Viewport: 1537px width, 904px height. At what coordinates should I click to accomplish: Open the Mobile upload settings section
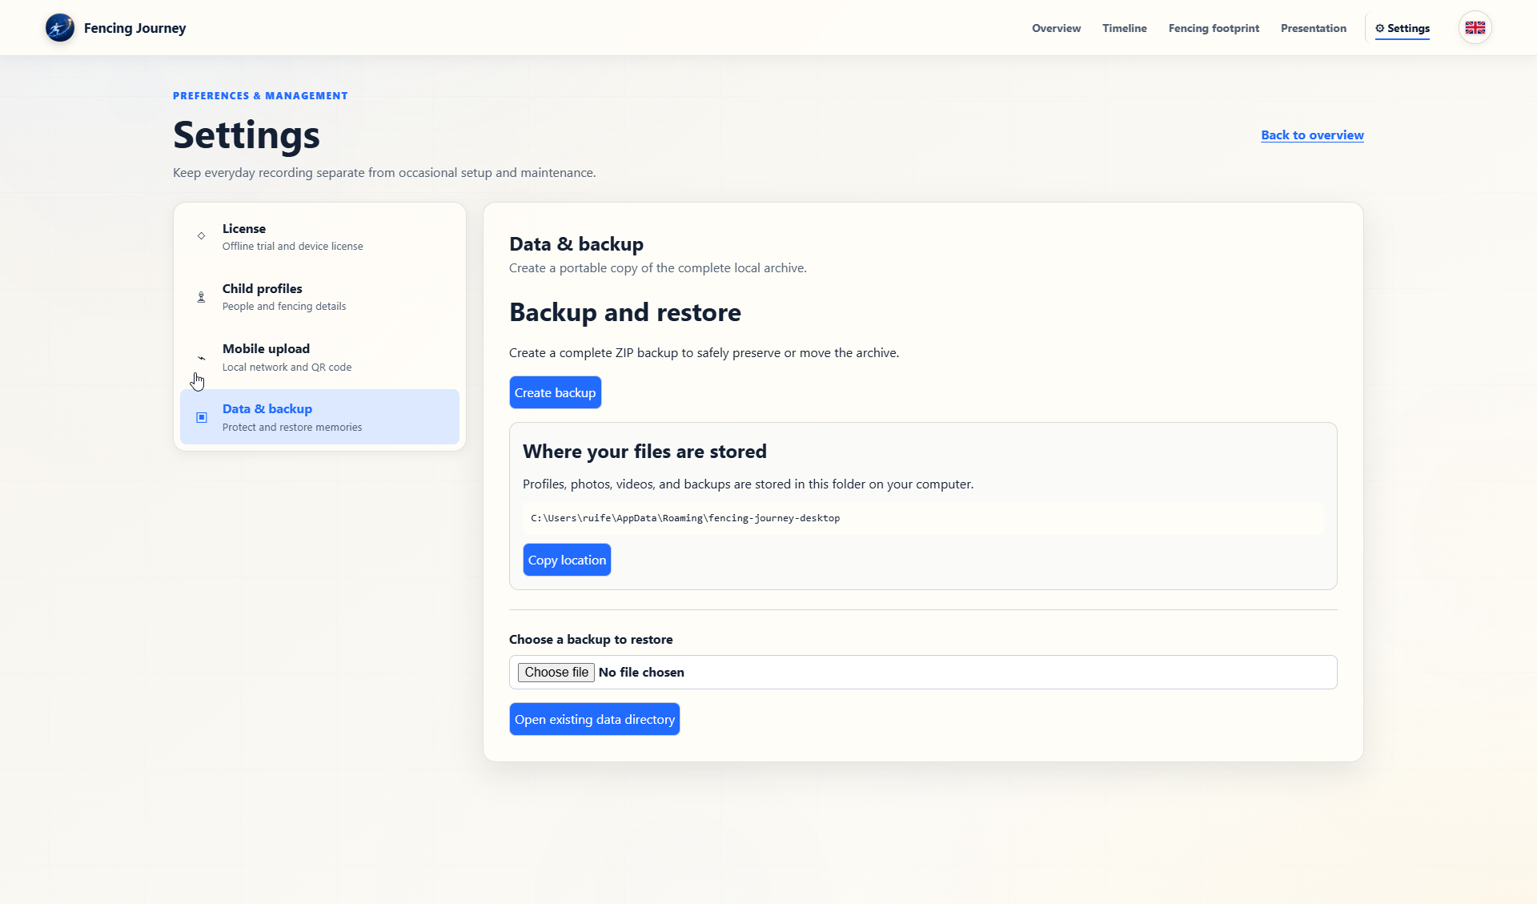coord(319,357)
